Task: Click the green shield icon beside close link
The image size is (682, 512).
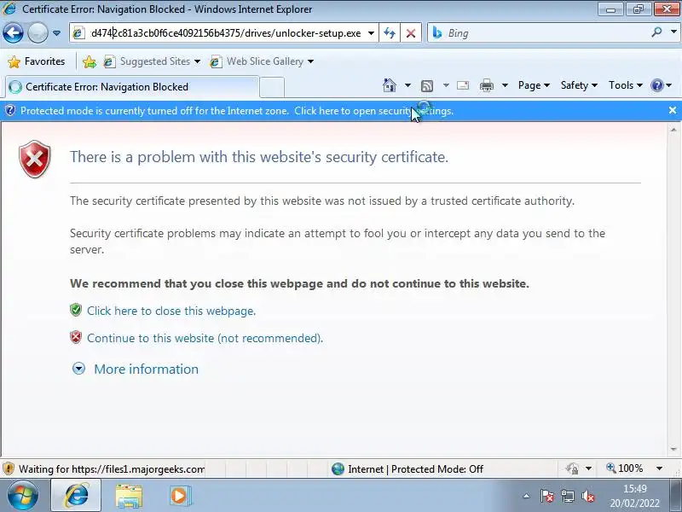Action: click(x=76, y=310)
